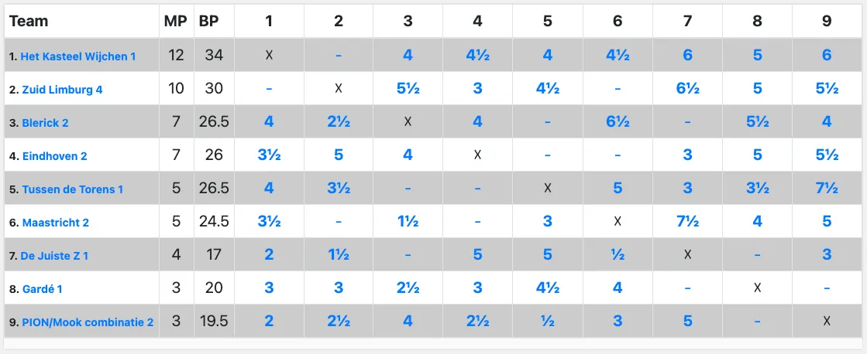Open Gardé 1's 4½ score in column 5
This screenshot has height=354, width=867.
pos(548,288)
